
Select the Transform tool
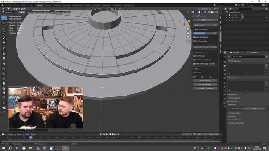coord(4,43)
